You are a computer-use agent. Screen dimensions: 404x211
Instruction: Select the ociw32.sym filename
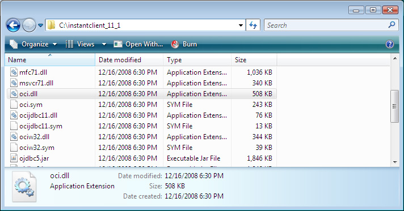pos(37,148)
